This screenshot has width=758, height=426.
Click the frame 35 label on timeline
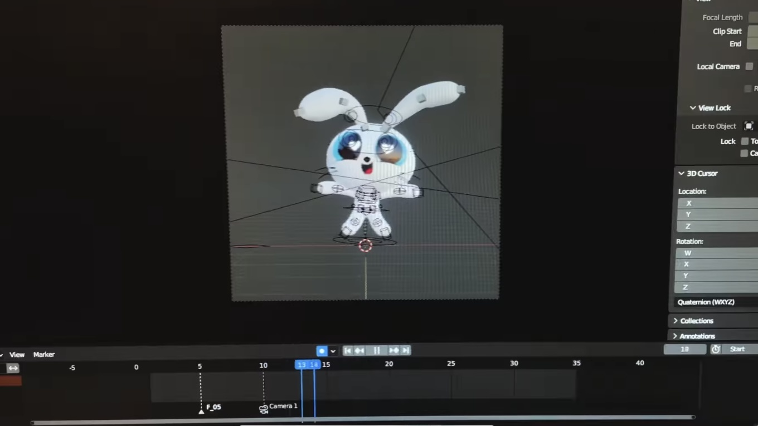[576, 363]
